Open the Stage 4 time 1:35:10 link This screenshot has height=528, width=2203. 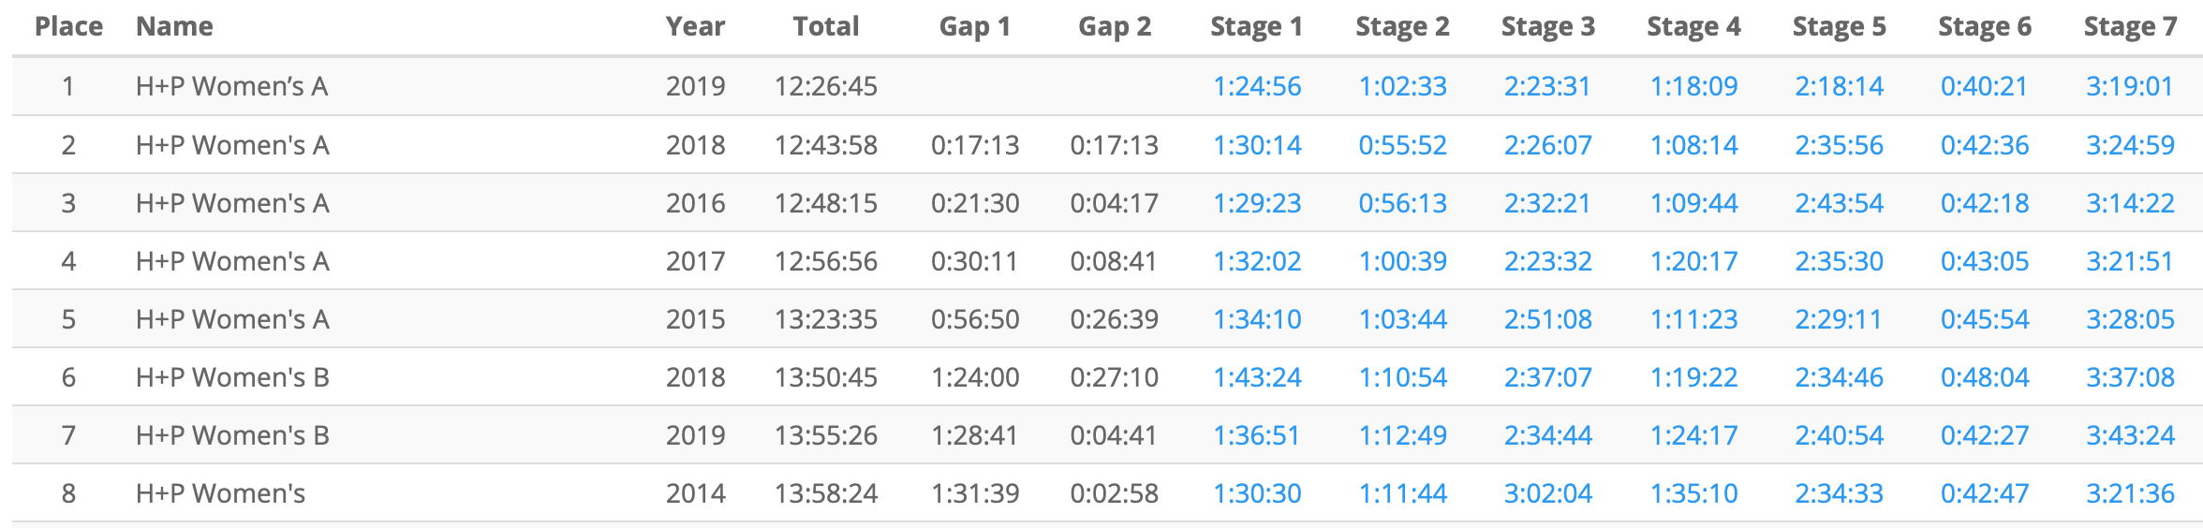tap(1693, 493)
